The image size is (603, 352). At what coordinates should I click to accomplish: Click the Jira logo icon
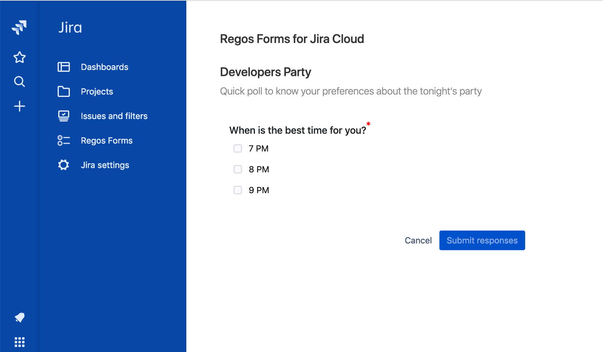(19, 27)
